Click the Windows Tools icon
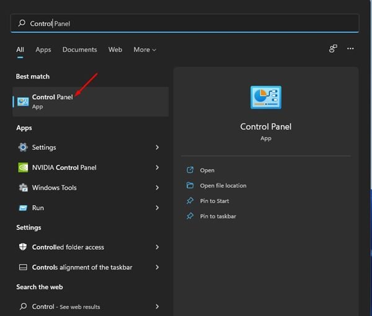Image resolution: width=372 pixels, height=316 pixels. click(x=23, y=188)
